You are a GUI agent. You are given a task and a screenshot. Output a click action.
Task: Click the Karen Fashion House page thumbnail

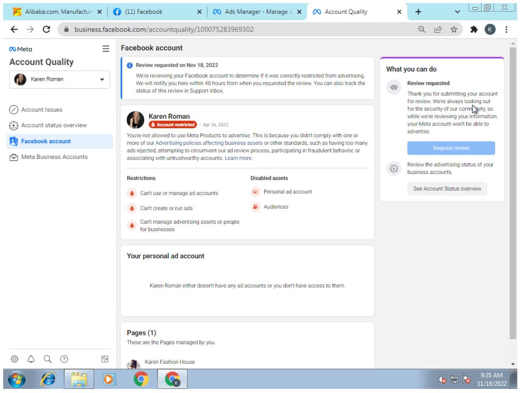click(133, 364)
